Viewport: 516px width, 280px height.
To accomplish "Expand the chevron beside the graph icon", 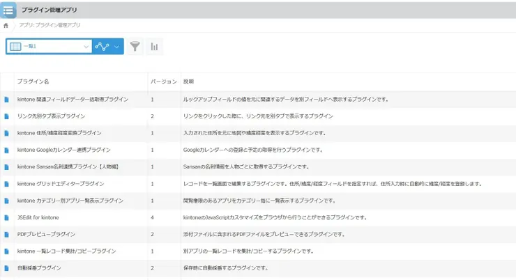I will 116,47.
